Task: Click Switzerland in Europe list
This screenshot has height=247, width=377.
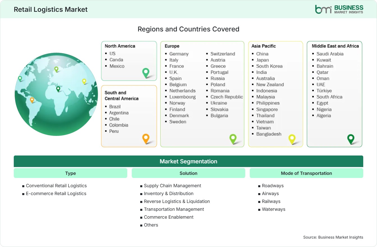Action: tap(223, 54)
